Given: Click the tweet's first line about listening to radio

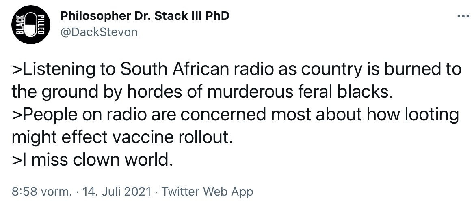Looking at the screenshot, I should click(236, 69).
